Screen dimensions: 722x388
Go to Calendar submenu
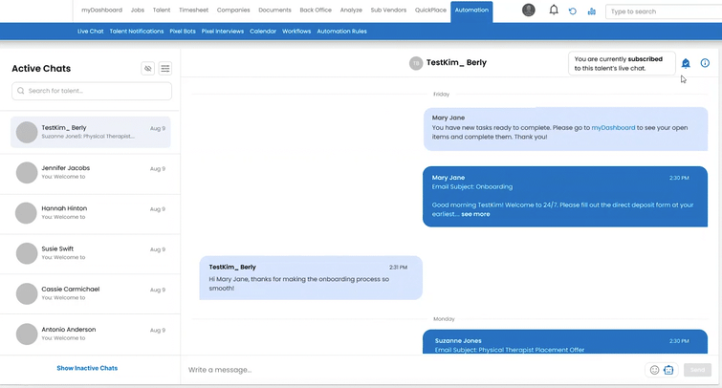coord(263,32)
